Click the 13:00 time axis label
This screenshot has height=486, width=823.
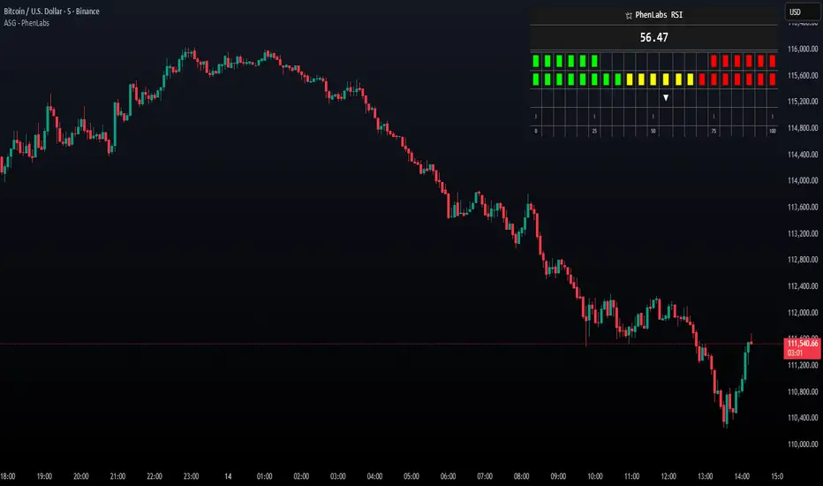pyautogui.click(x=705, y=476)
